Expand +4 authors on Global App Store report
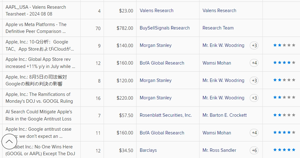The width and height of the screenshot is (300, 158). point(254,63)
